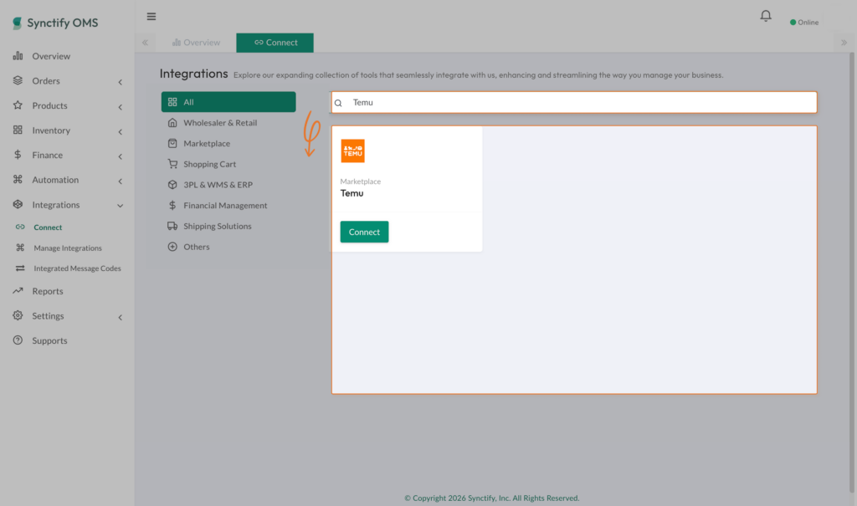This screenshot has width=857, height=506.
Task: Click the Settings gear icon
Action: coord(18,315)
